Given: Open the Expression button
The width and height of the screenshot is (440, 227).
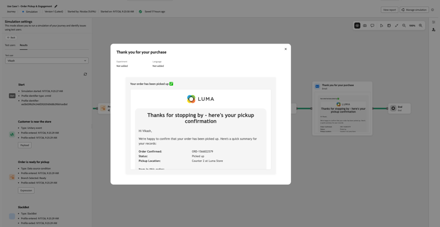Looking at the screenshot, I should tap(26, 190).
